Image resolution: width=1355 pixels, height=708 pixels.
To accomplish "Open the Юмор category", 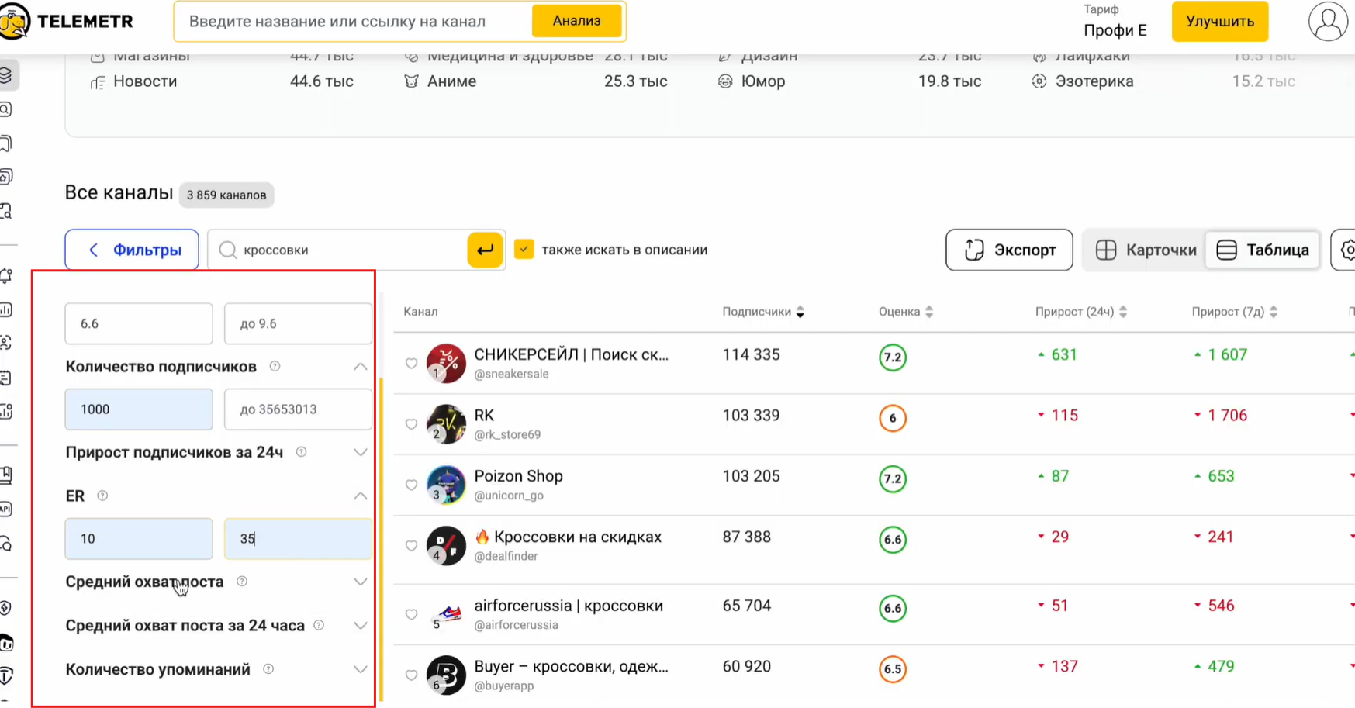I will click(x=762, y=81).
